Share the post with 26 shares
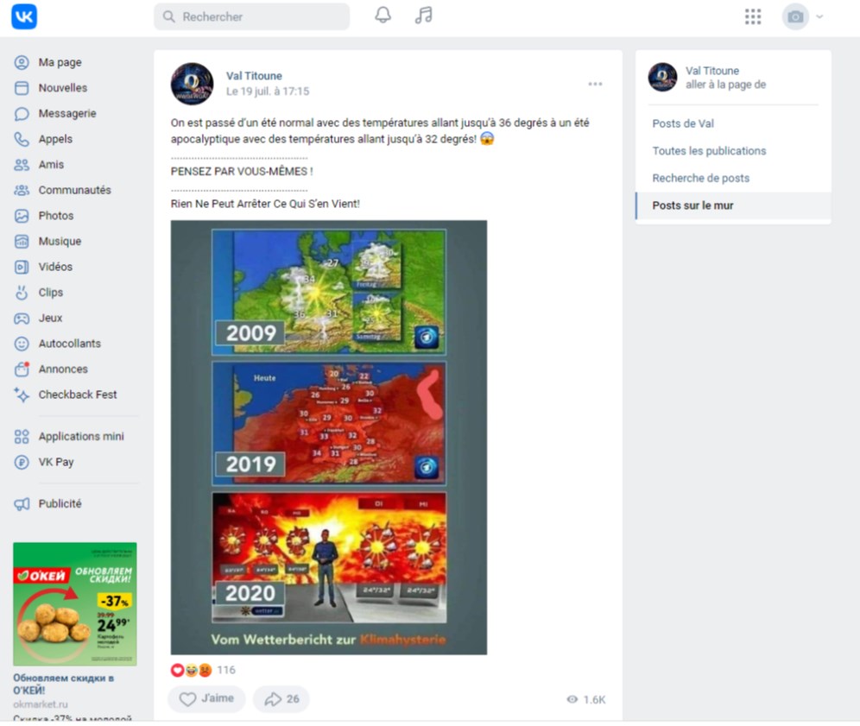Image resolution: width=860 pixels, height=726 pixels. pos(281,698)
